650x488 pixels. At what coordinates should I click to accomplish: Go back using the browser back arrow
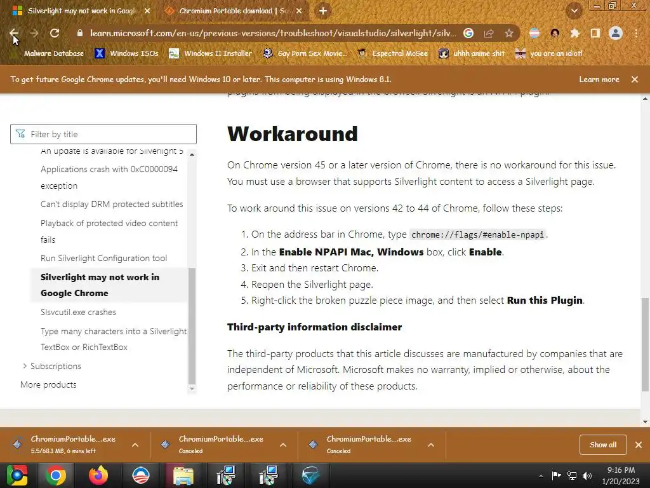coord(14,33)
